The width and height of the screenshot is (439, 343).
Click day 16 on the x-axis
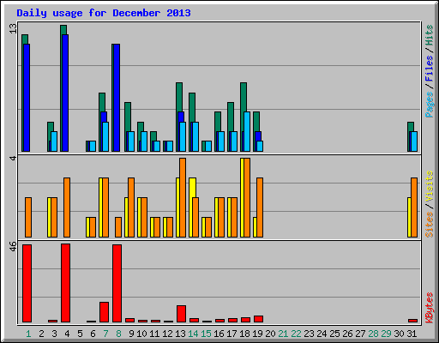pos(219,334)
